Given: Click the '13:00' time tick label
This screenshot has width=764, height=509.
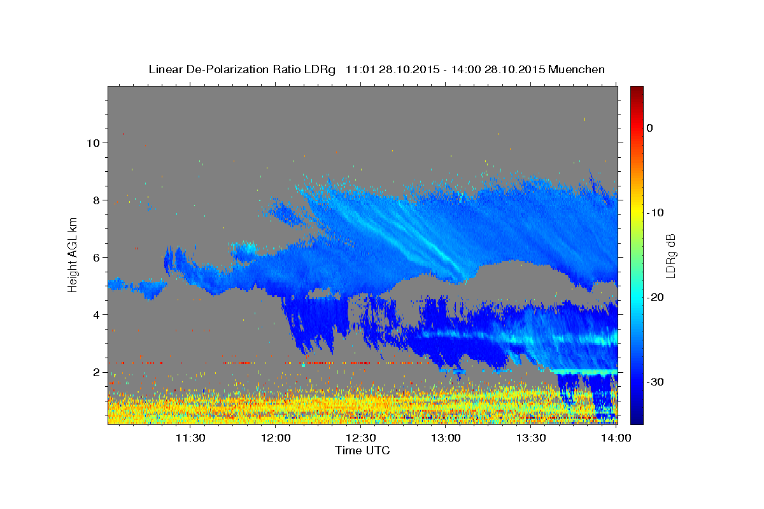Looking at the screenshot, I should tap(446, 438).
